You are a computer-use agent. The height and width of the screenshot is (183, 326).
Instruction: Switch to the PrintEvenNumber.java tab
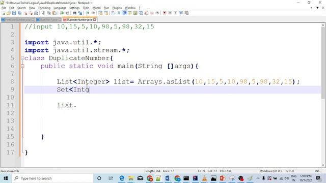pyautogui.click(x=18, y=20)
